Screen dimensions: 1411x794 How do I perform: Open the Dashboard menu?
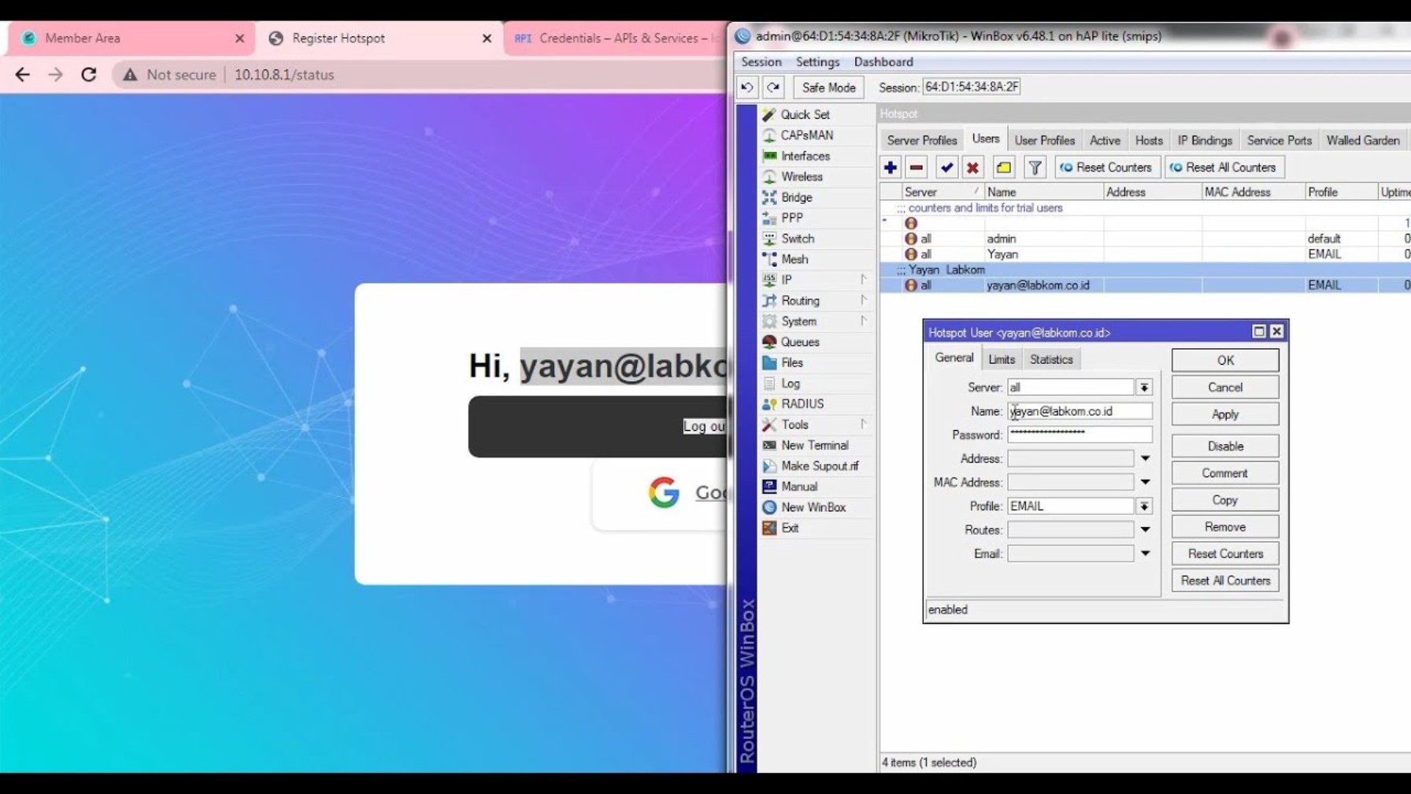pyautogui.click(x=883, y=61)
